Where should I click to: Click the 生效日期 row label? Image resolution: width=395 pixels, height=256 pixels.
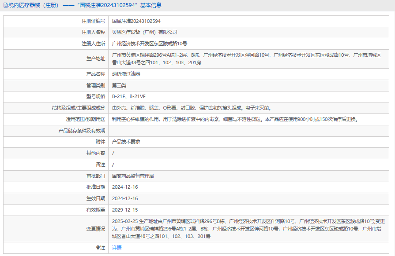(x=96, y=198)
